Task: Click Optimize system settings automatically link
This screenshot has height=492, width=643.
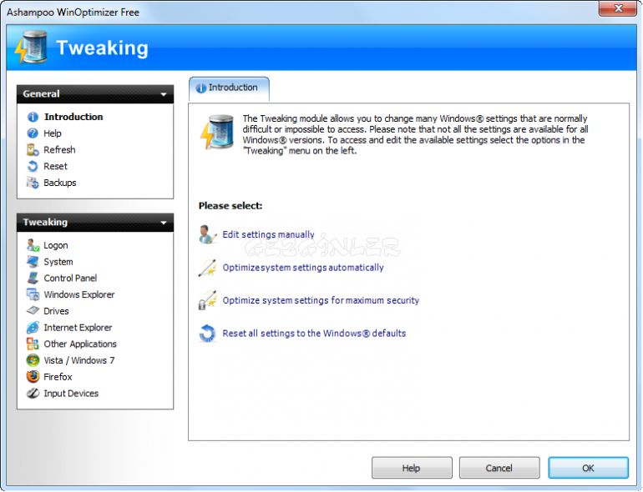Action: (303, 268)
